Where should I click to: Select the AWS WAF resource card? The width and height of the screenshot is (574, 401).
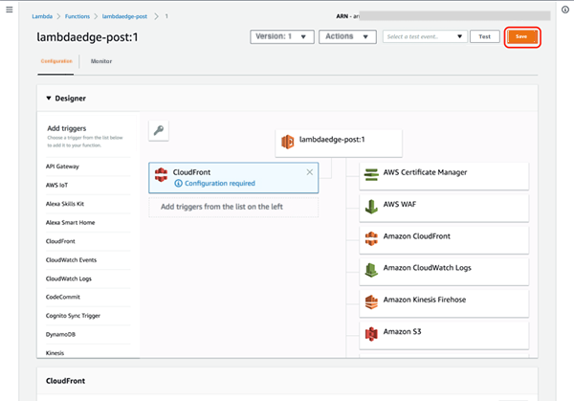(444, 208)
